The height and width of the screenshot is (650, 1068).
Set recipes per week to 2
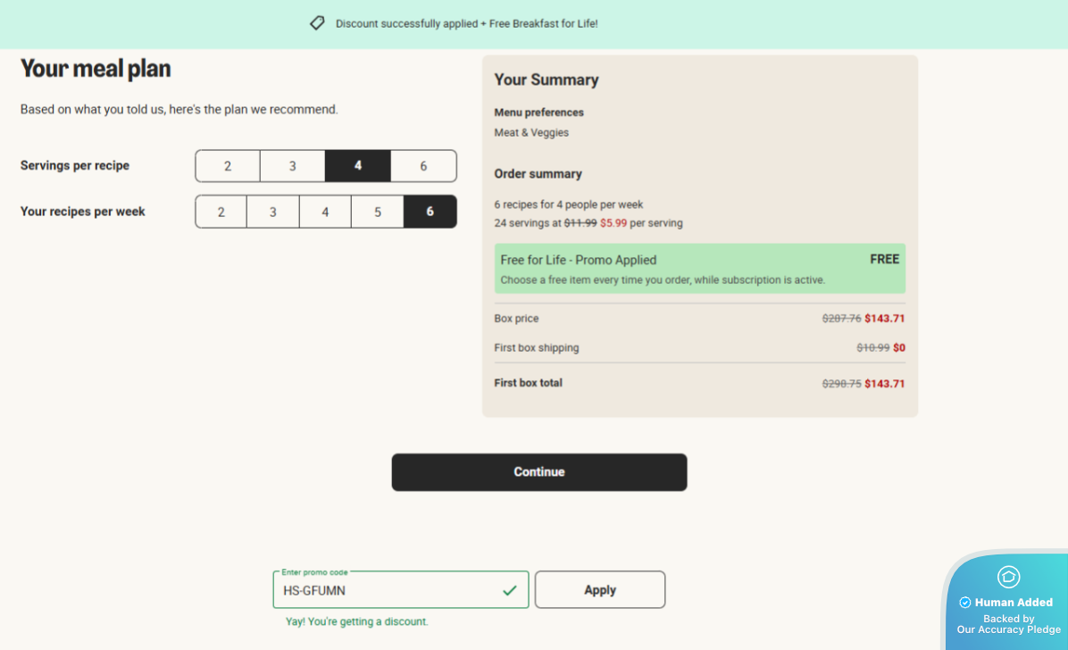click(221, 212)
